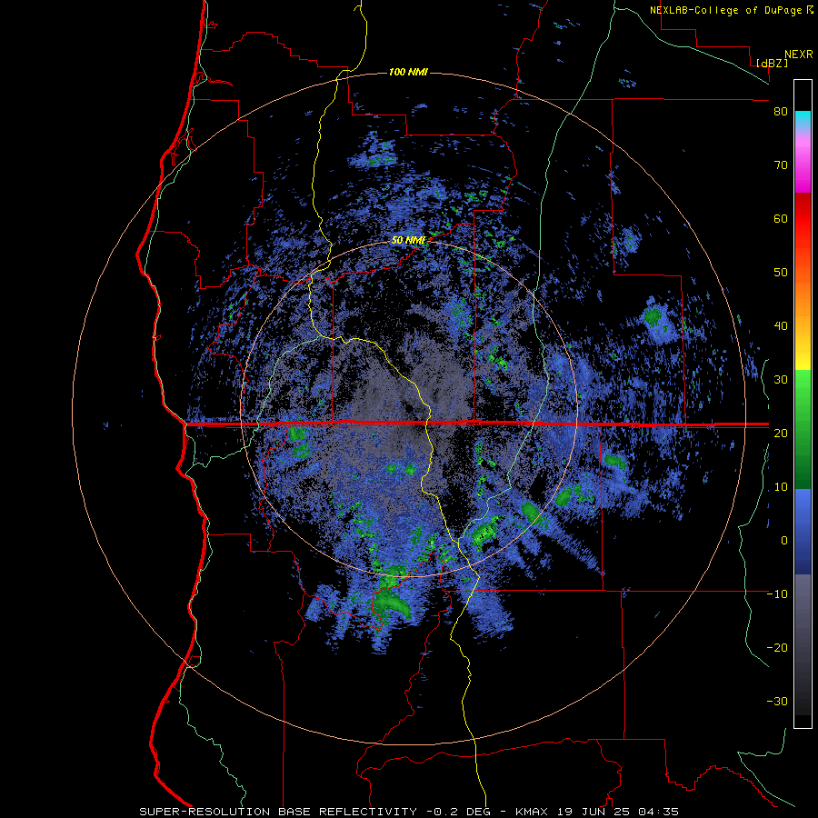This screenshot has height=818, width=818.
Task: Click the 70 dBZ scale value
Action: (x=781, y=165)
